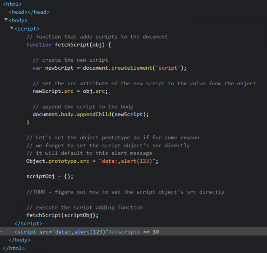The image size is (267, 253).
Task: Click the comment 'append the script to the body'
Action: (x=83, y=107)
